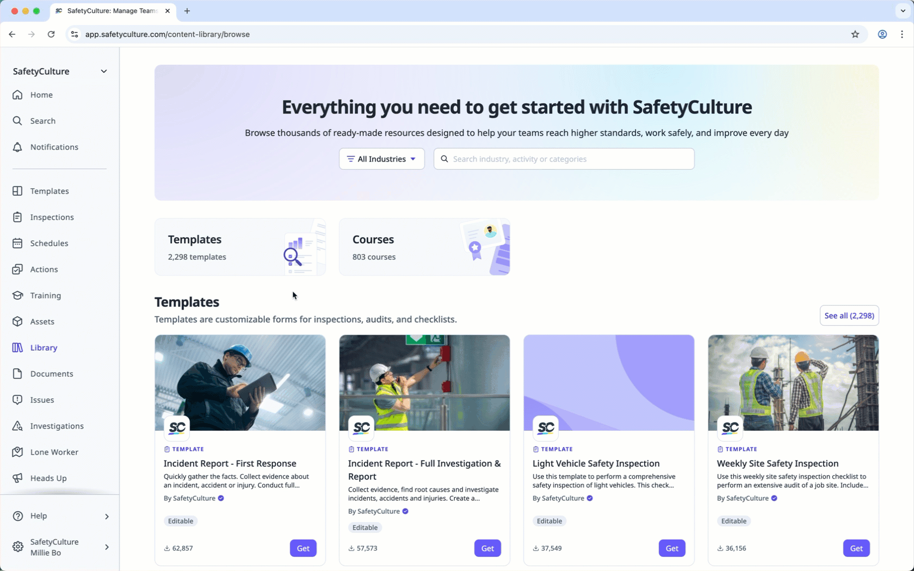Click verified badge on Light Vehicle card author
914x571 pixels.
(590, 498)
